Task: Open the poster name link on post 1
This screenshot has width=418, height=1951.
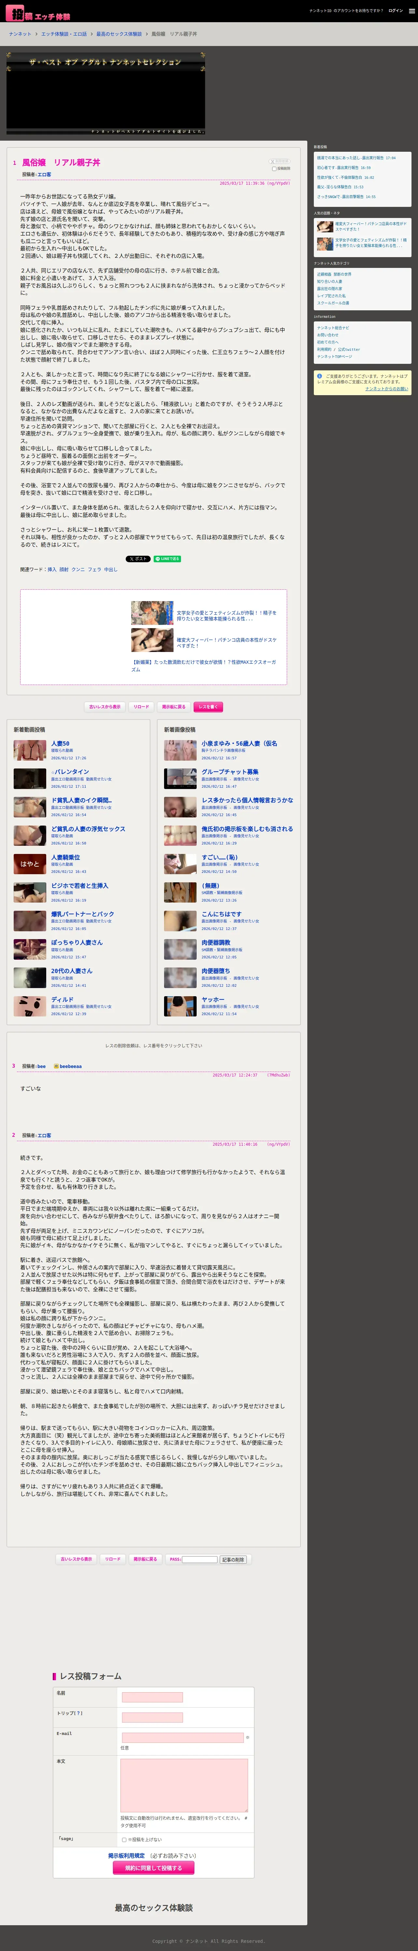Action: point(45,174)
